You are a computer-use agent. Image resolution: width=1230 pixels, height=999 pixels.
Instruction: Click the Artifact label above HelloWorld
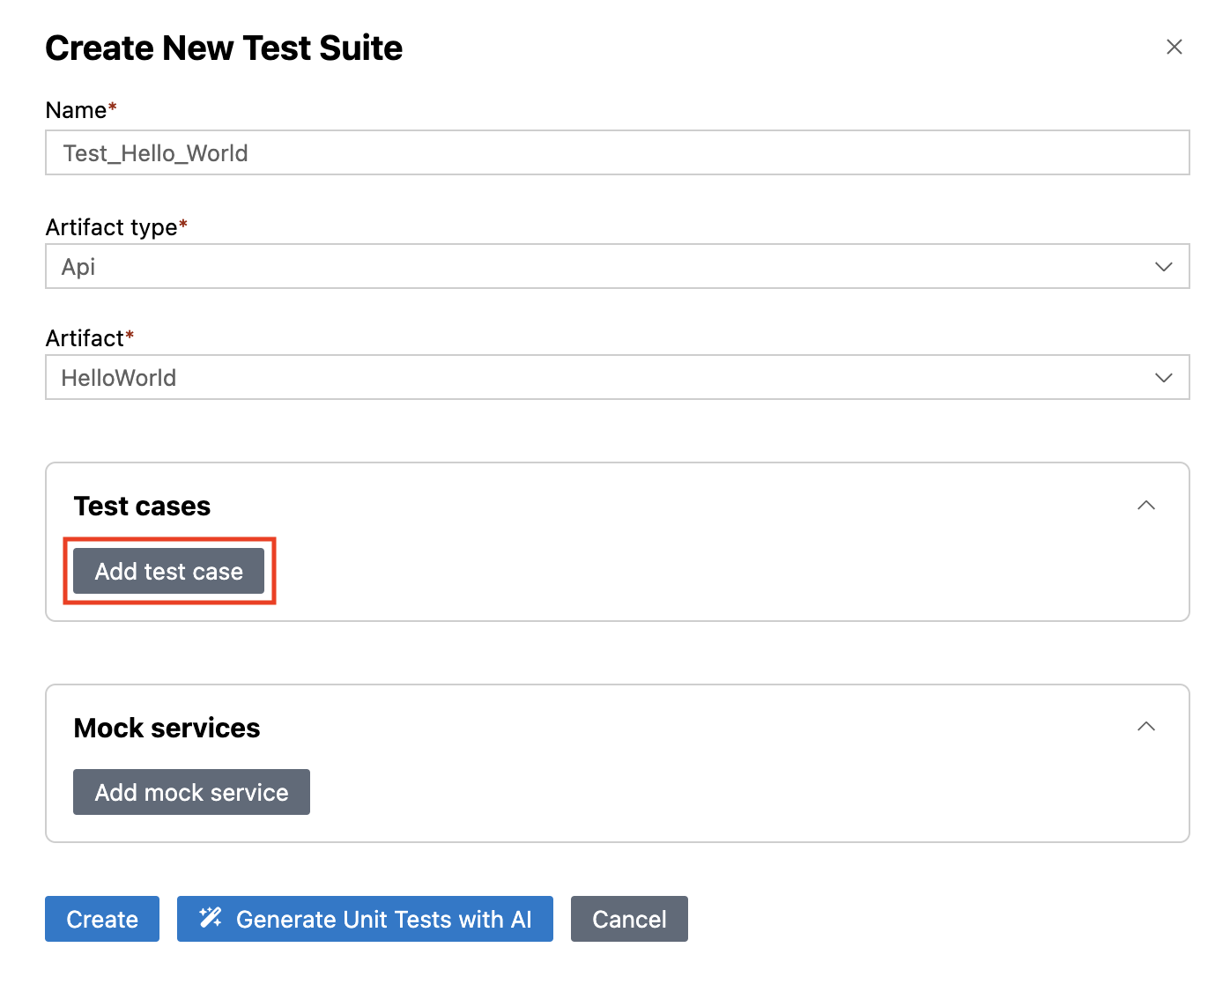coord(85,338)
